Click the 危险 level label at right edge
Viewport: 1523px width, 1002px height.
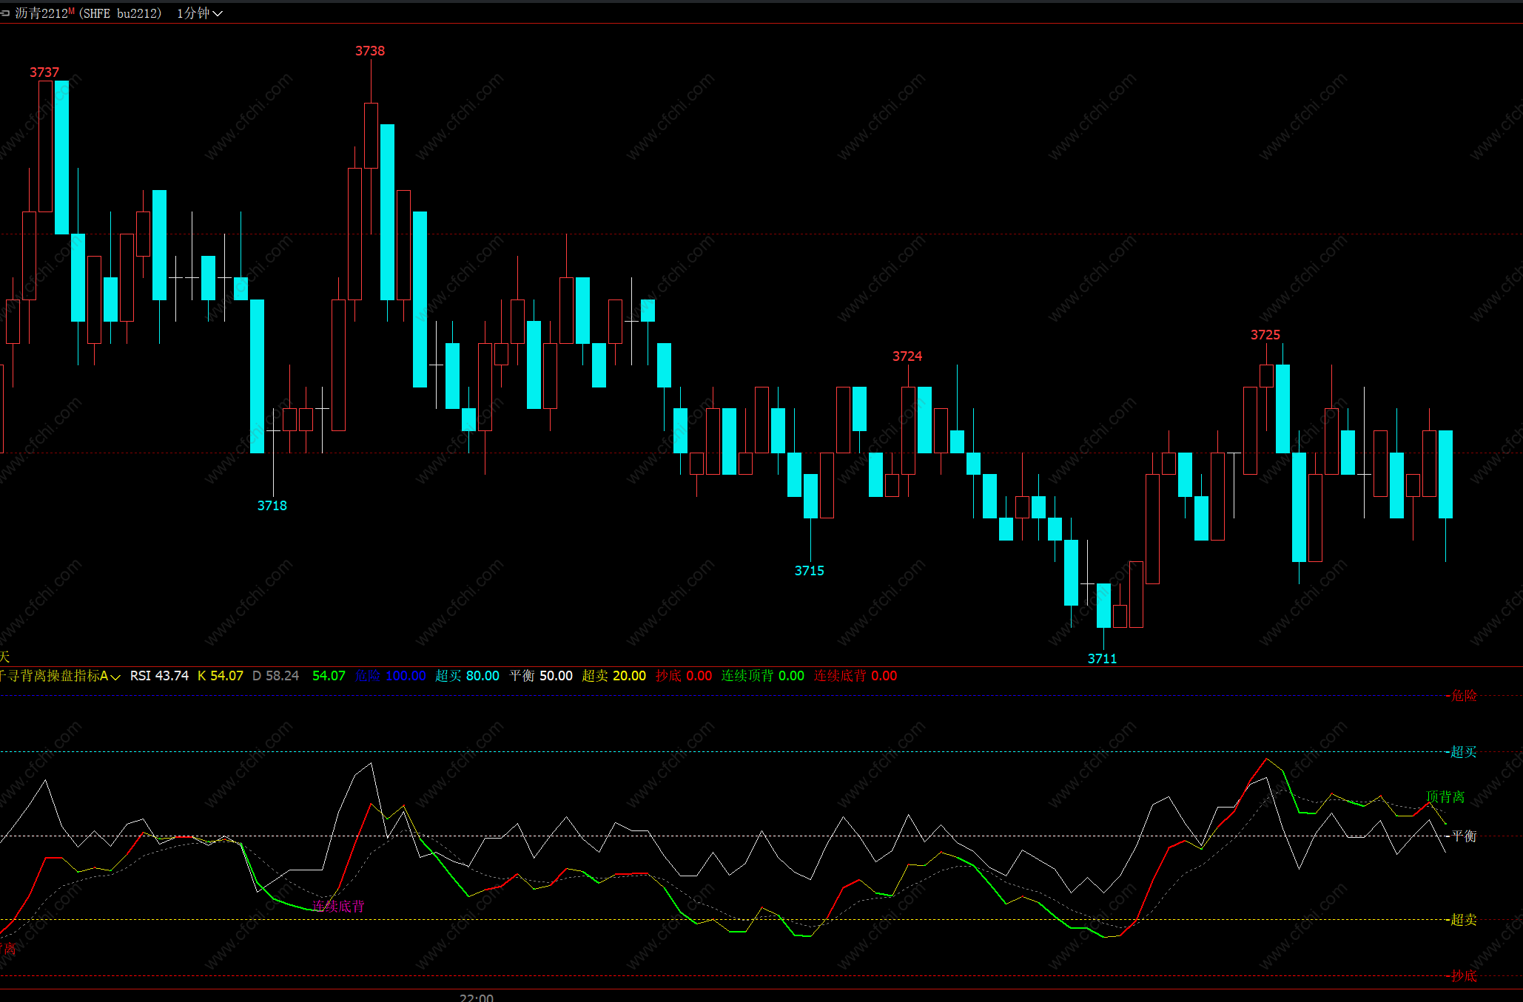pos(1463,696)
